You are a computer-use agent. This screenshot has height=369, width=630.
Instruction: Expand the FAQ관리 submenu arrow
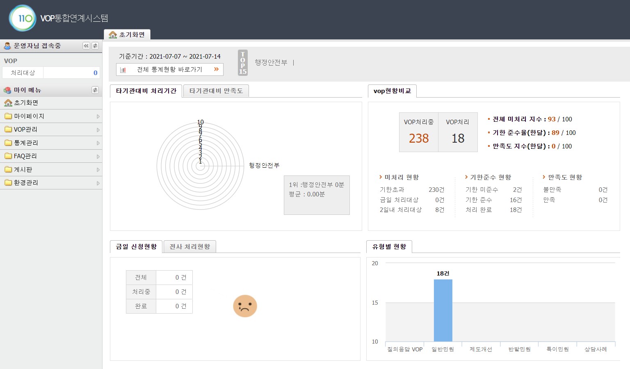98,157
